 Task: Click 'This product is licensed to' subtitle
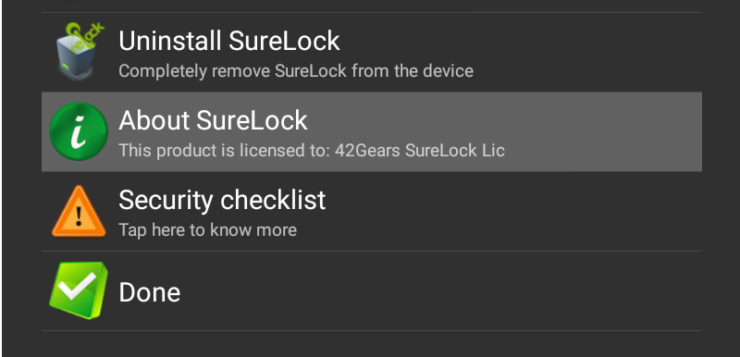coord(225,151)
